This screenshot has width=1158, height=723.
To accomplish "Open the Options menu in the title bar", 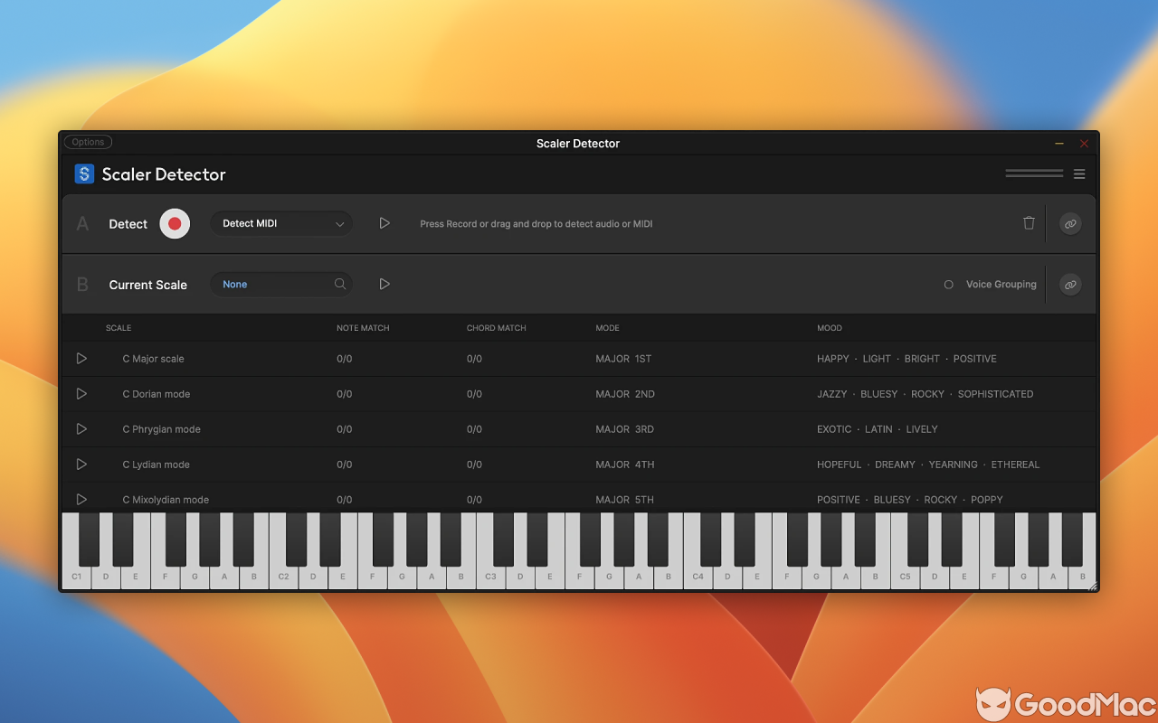I will (87, 142).
